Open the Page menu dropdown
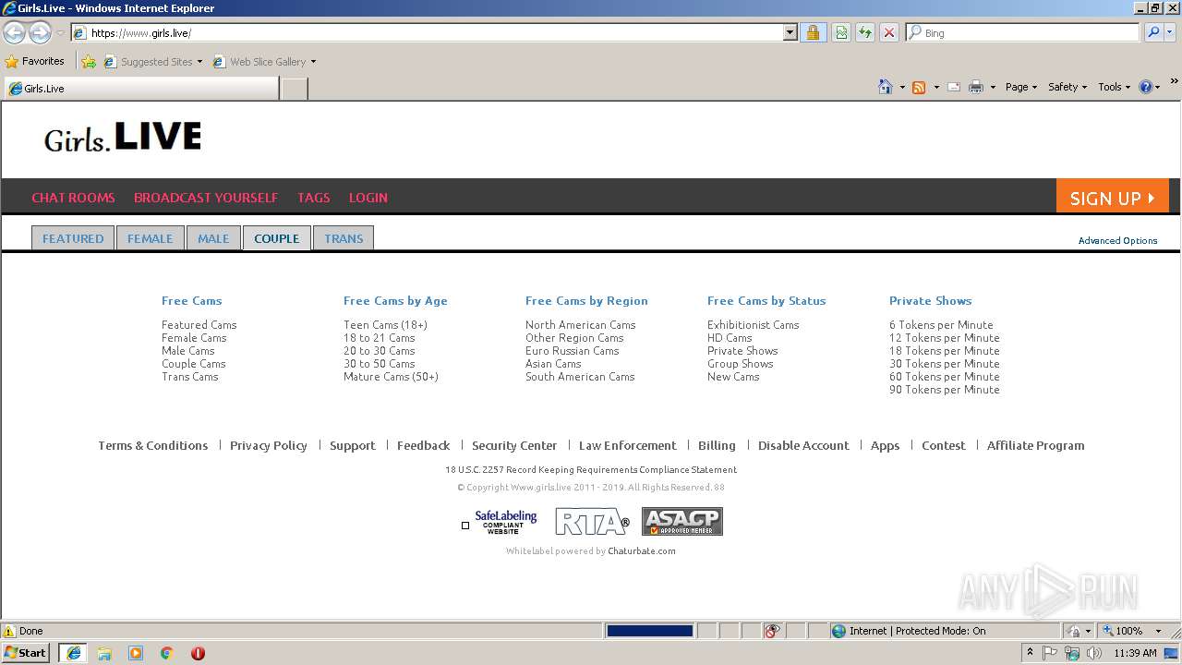1182x665 pixels. [x=1020, y=87]
